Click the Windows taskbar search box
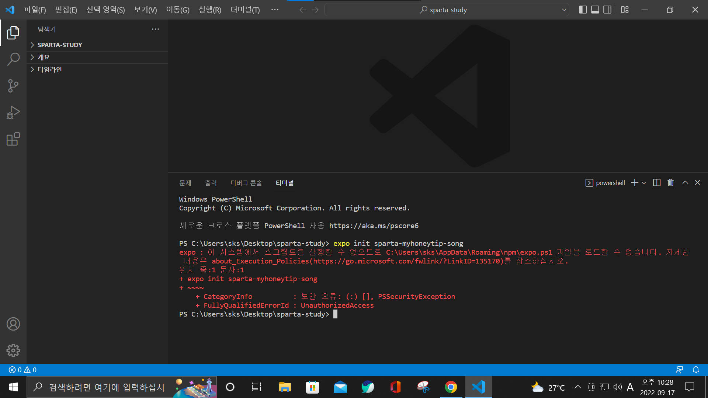This screenshot has height=398, width=708. tap(122, 387)
